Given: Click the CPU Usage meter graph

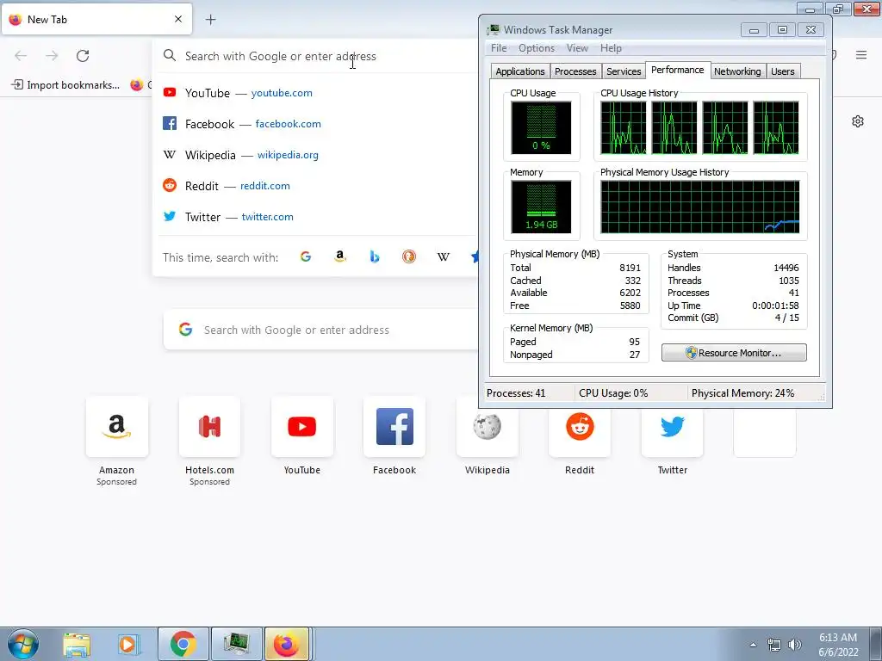Looking at the screenshot, I should pyautogui.click(x=541, y=127).
